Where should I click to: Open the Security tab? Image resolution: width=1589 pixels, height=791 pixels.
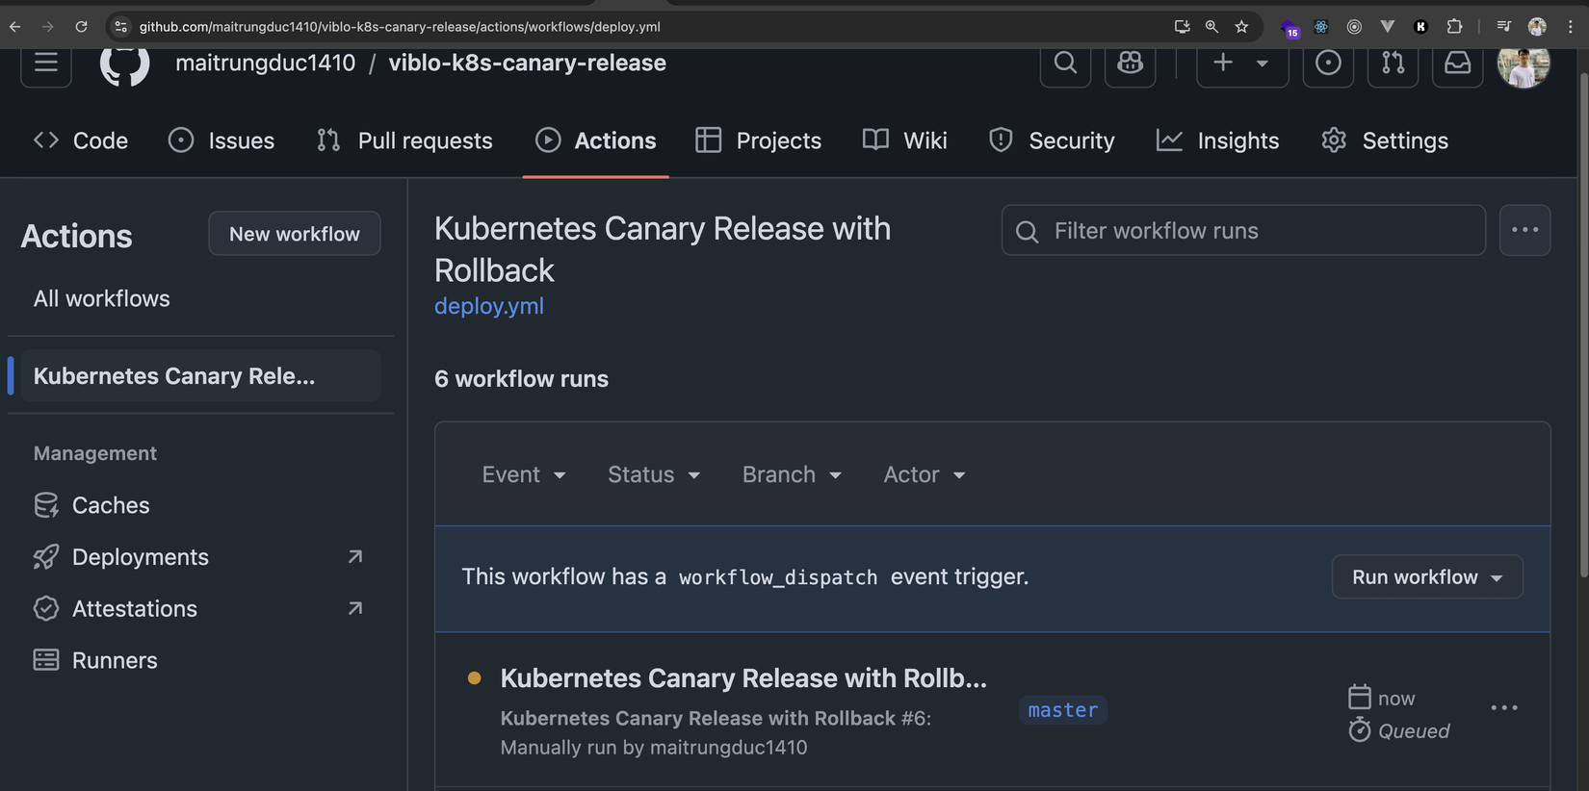pos(1052,140)
